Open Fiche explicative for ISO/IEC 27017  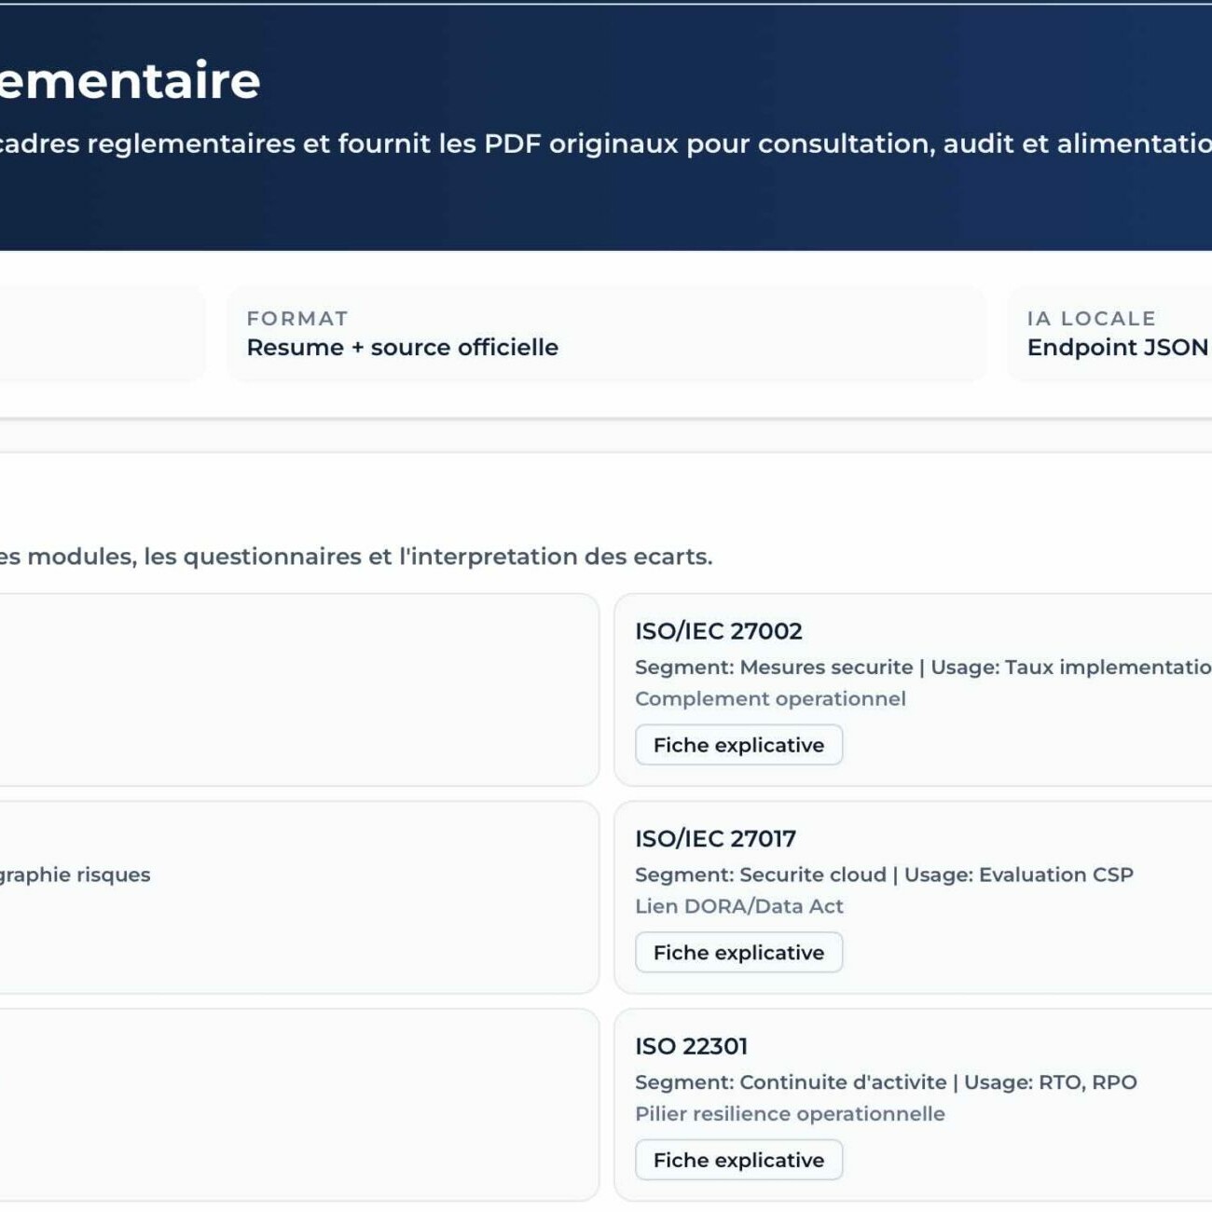point(738,952)
